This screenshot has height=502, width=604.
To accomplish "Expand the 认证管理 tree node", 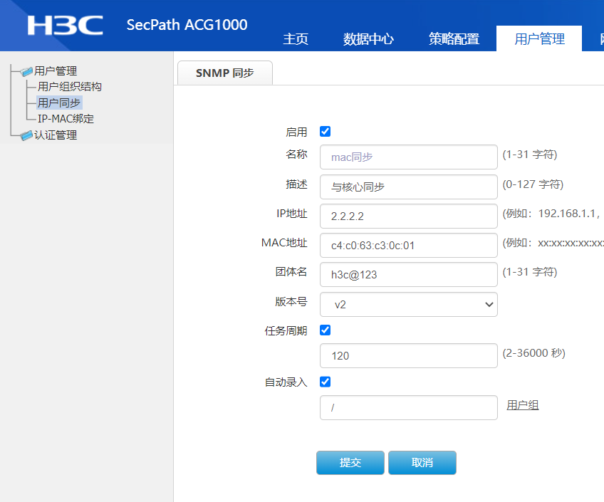I will click(55, 135).
